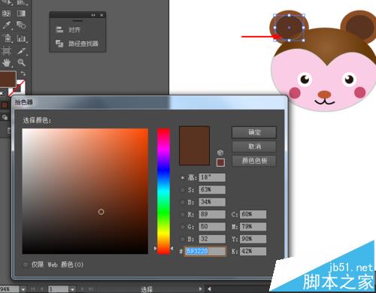Click the saturation field showing 63%
The image size is (376, 293).
coord(212,190)
